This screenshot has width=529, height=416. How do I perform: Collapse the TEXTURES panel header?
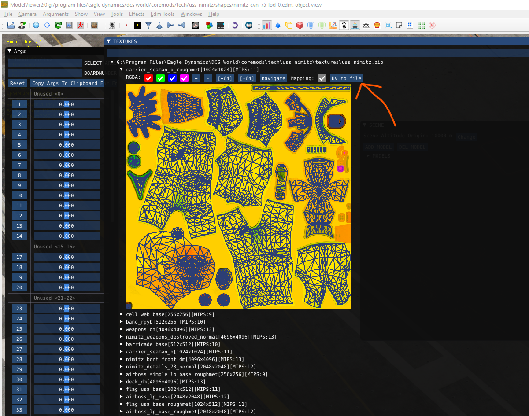pos(108,41)
